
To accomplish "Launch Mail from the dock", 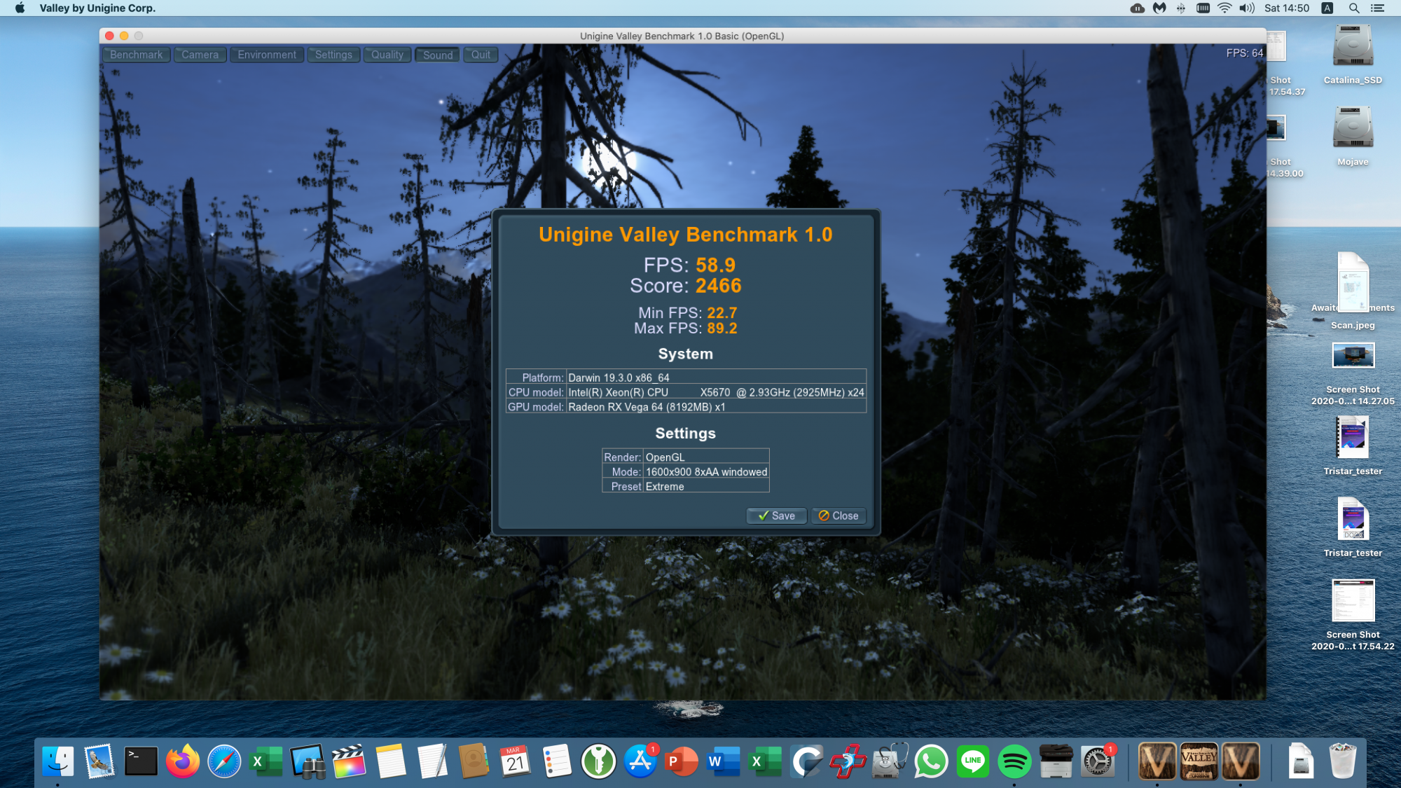I will point(99,761).
